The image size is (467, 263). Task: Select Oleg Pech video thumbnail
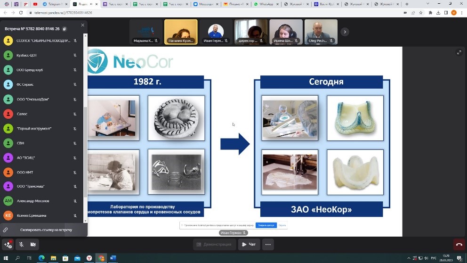pyautogui.click(x=321, y=32)
